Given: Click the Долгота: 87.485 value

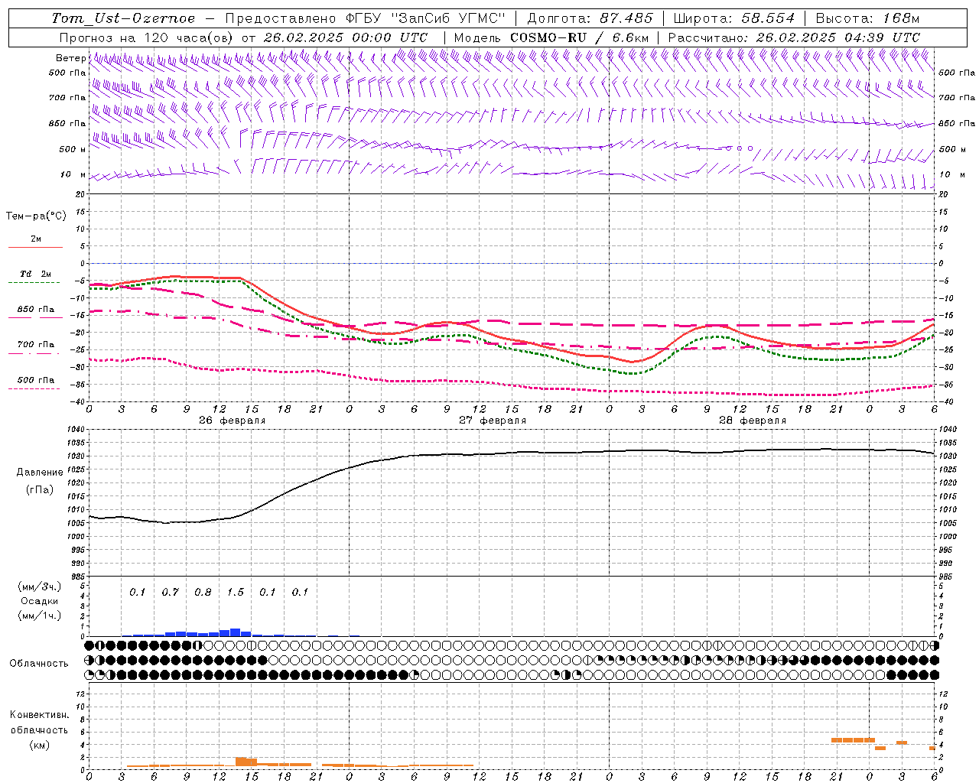Looking at the screenshot, I should [x=590, y=18].
